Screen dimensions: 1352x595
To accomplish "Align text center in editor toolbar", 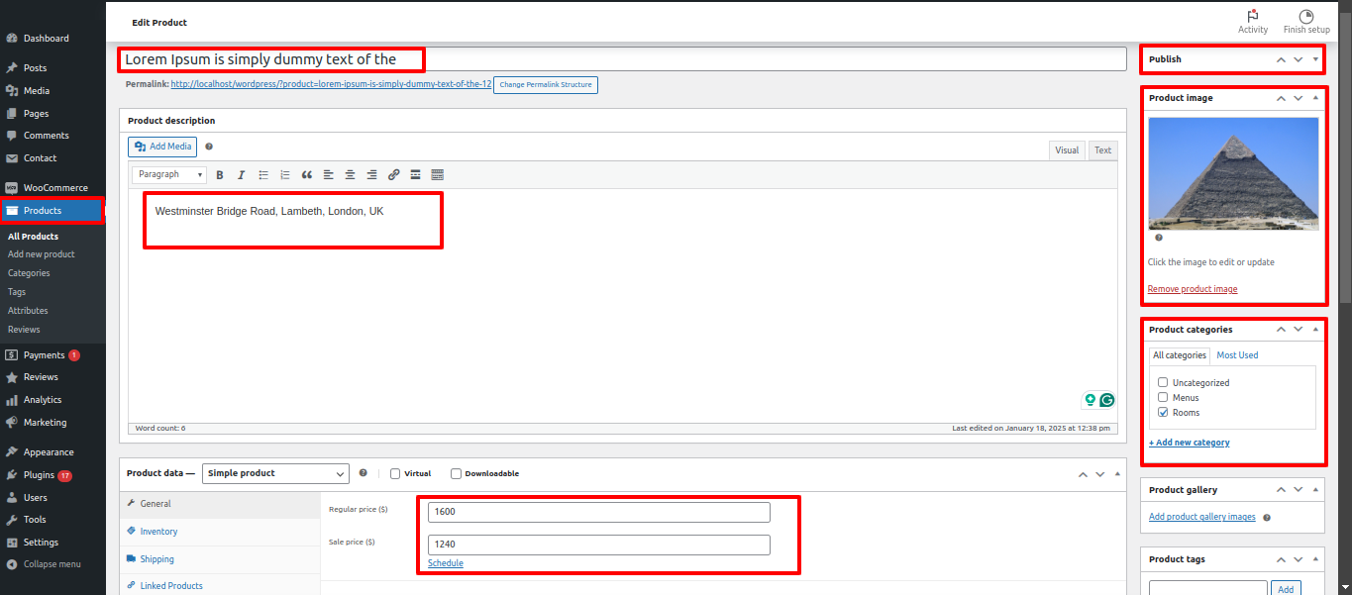I will (x=350, y=175).
